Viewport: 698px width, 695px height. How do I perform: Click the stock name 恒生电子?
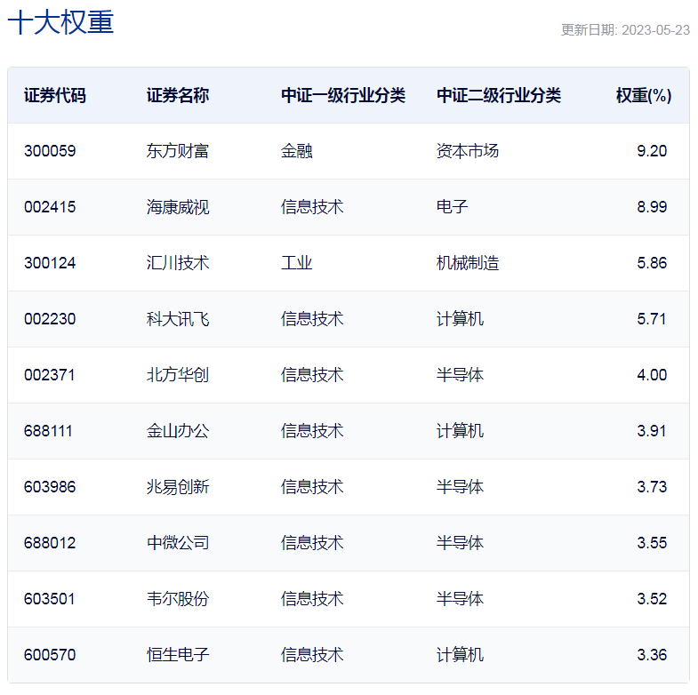coord(178,655)
